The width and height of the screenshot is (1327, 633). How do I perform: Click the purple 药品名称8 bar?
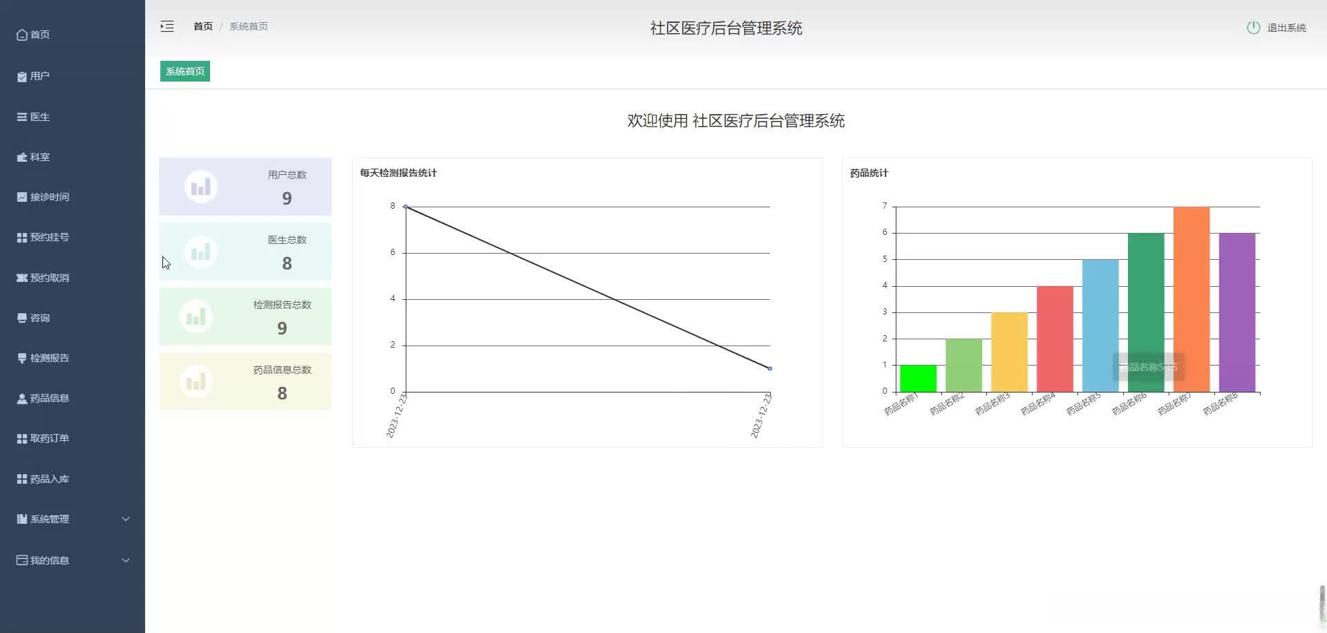tap(1237, 312)
